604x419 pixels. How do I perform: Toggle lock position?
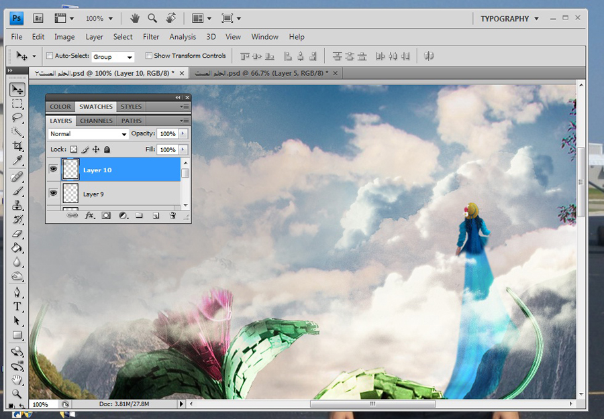pyautogui.click(x=96, y=149)
